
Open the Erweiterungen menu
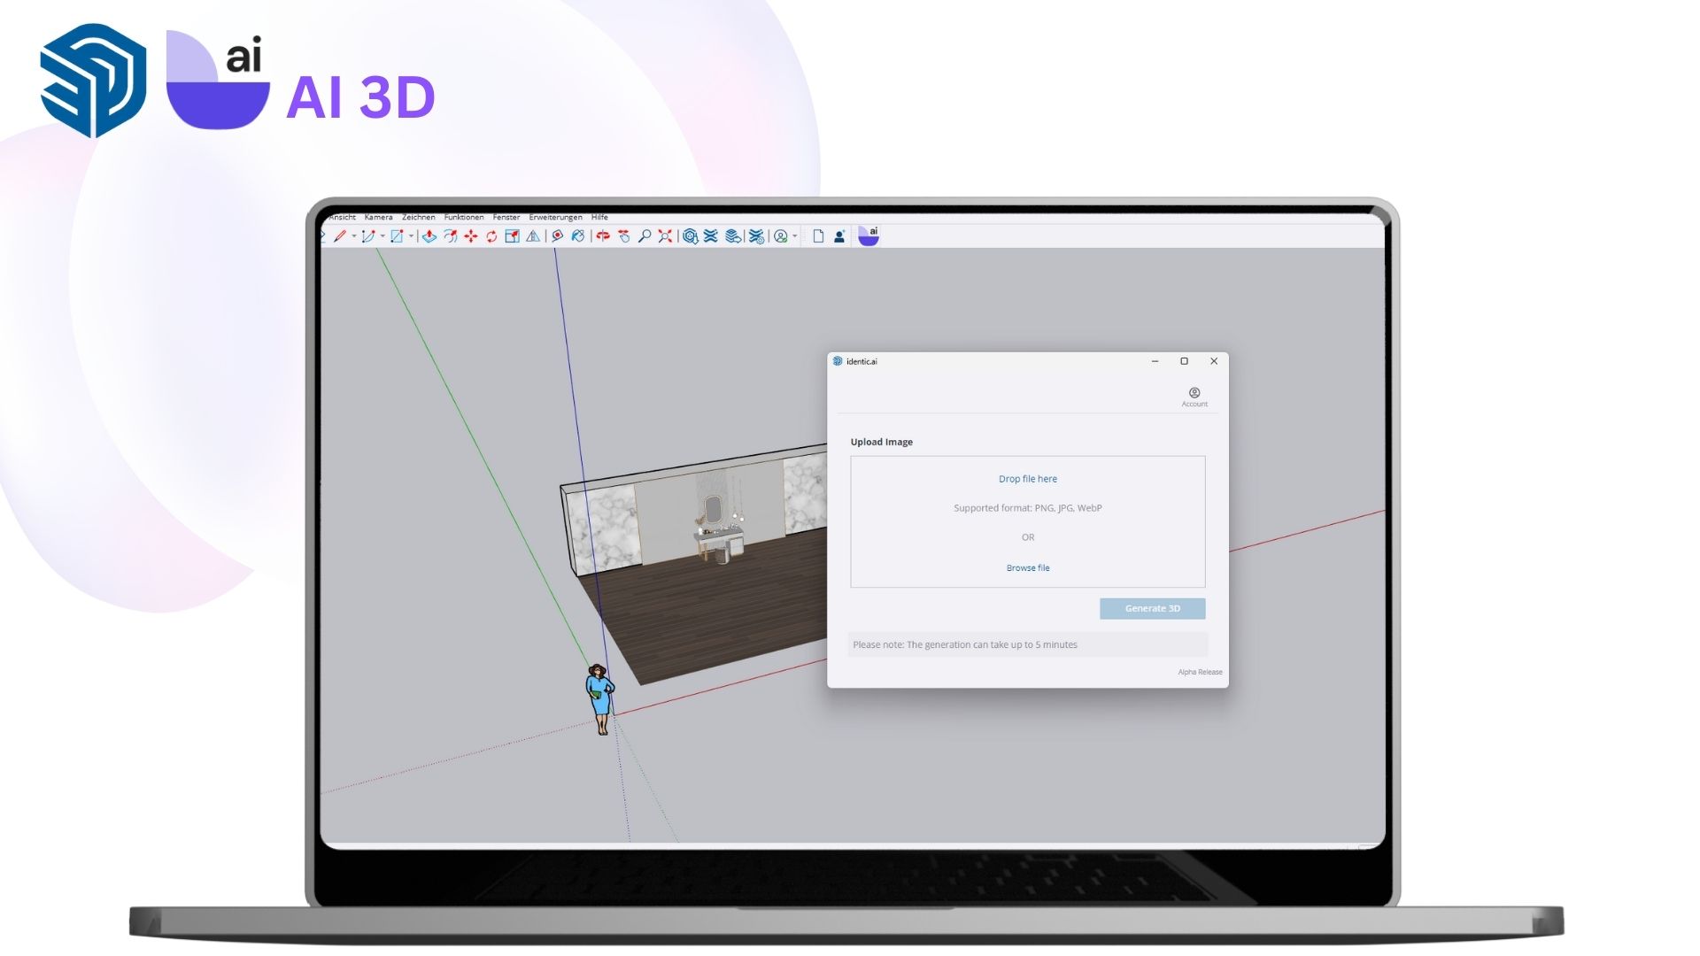tap(555, 217)
